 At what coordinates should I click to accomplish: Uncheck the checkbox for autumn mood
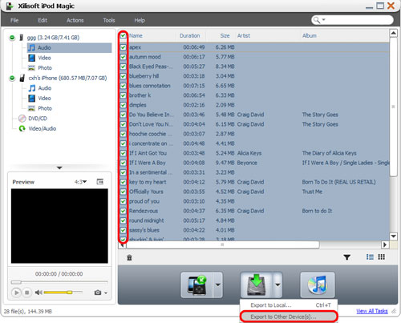click(123, 57)
